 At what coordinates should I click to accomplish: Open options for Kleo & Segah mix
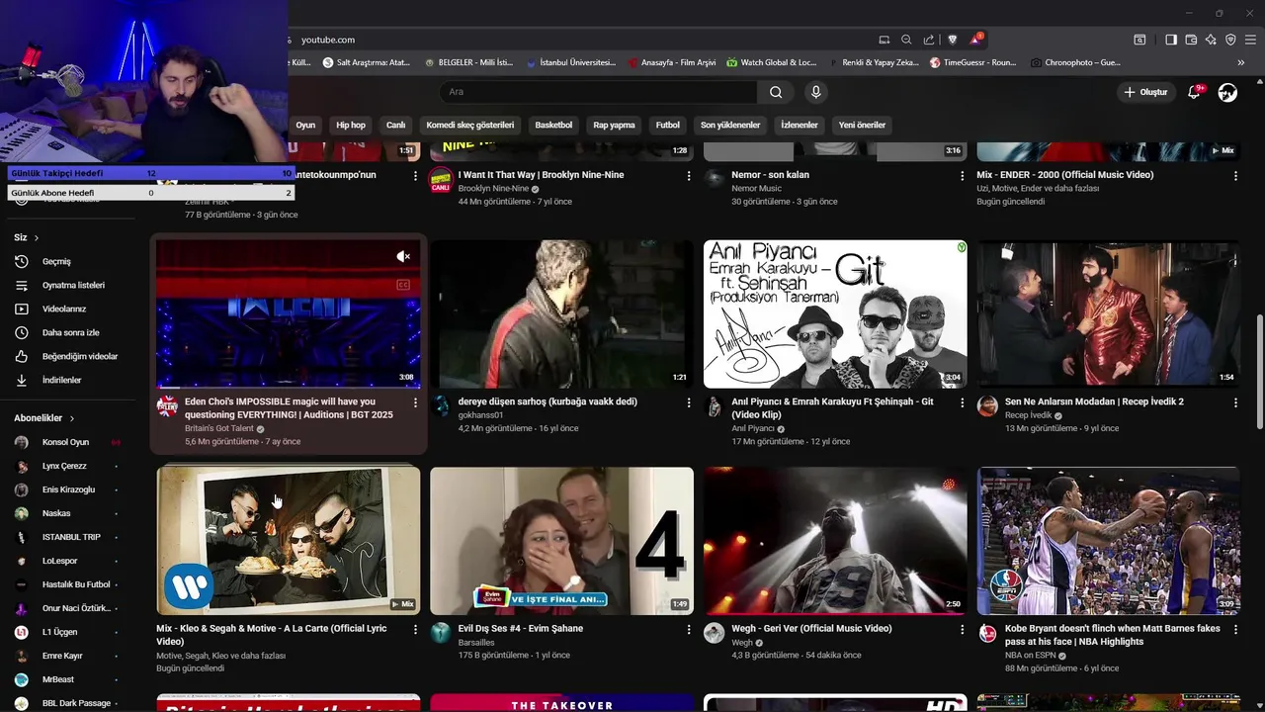tap(415, 629)
